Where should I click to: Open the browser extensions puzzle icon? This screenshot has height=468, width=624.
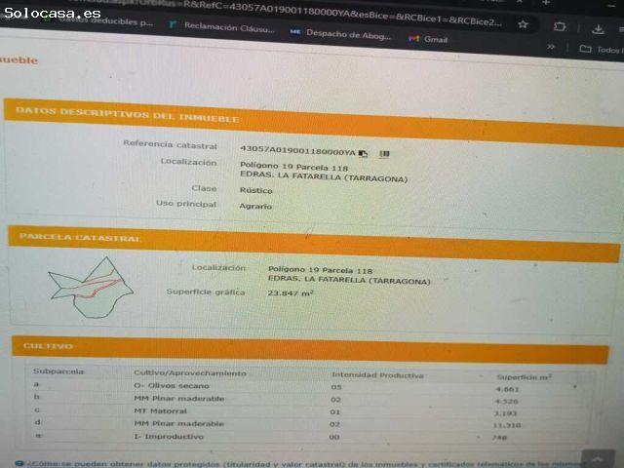pos(560,26)
